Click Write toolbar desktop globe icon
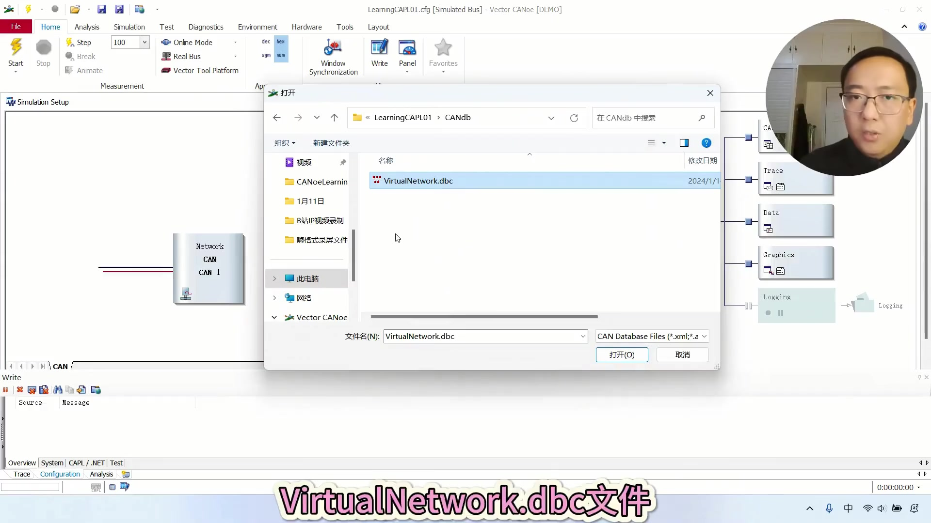Screen dimensions: 931x523 [x=96, y=390]
